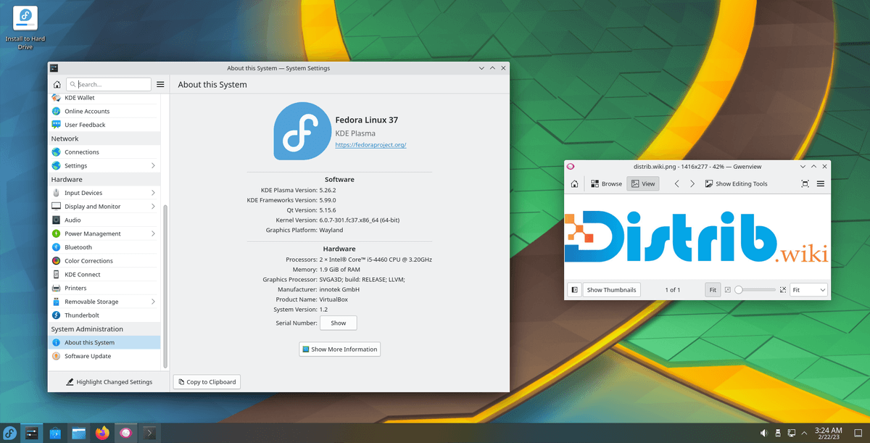Launch Firefox from the taskbar
The height and width of the screenshot is (443, 870).
point(102,433)
